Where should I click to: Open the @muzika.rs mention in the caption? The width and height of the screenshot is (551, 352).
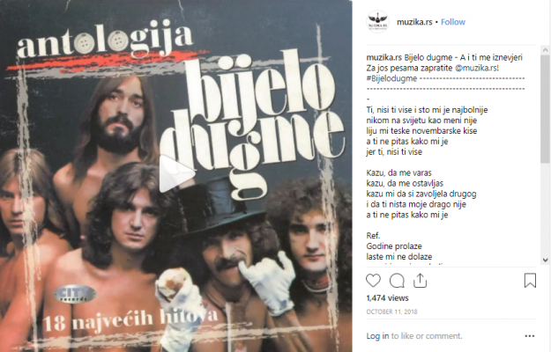[476, 68]
